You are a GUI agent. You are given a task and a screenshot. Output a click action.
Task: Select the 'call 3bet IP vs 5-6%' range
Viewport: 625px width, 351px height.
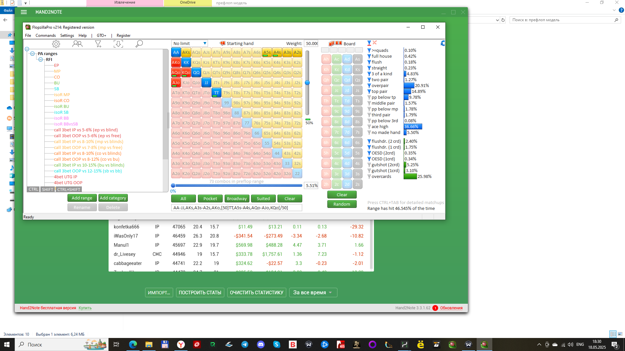tap(86, 130)
